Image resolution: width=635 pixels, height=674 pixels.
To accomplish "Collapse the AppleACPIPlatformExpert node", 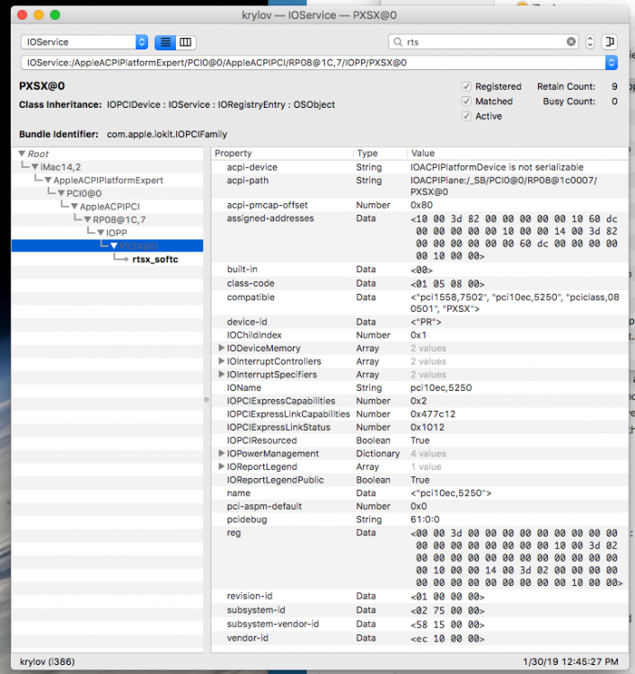I will point(49,180).
